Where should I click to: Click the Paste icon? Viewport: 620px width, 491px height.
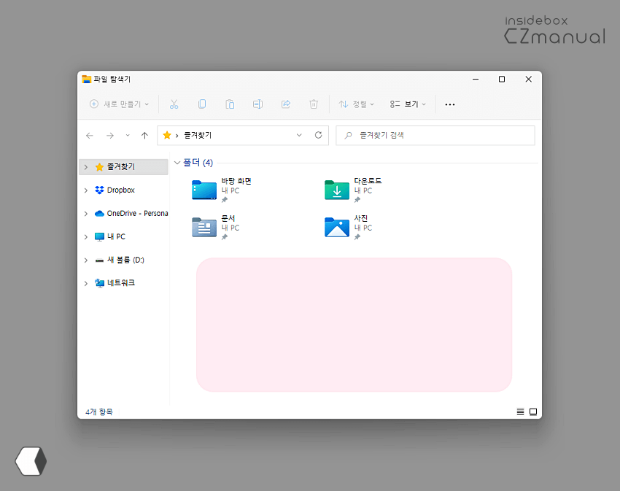230,104
